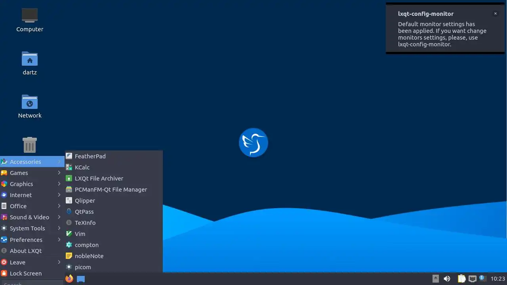This screenshot has width=507, height=285.
Task: Expand the Preferences category
Action: (32, 239)
